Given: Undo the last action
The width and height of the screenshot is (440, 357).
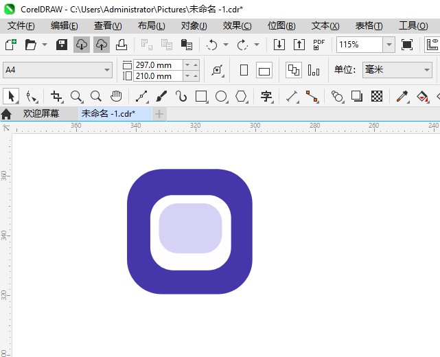Looking at the screenshot, I should tap(212, 45).
